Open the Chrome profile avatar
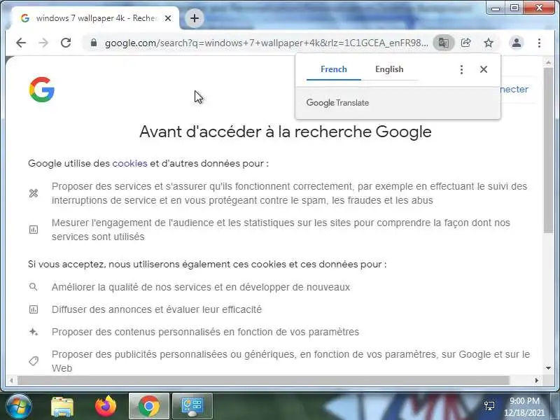The height and width of the screenshot is (420, 560). 517,43
